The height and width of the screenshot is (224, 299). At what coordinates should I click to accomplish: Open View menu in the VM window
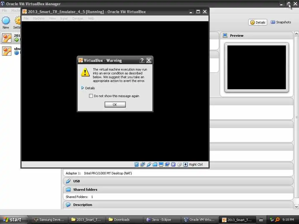[53, 18]
